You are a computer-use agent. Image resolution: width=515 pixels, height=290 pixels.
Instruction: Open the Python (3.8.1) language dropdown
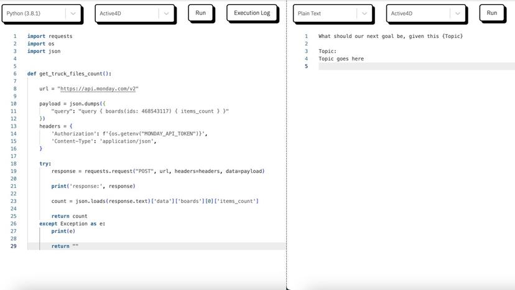coord(41,13)
